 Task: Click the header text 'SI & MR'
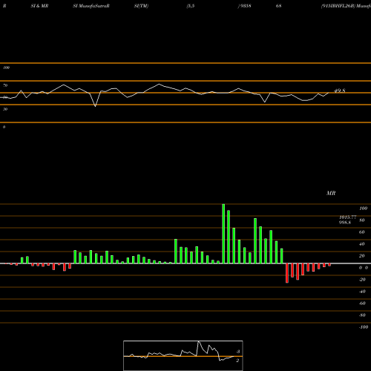tap(39, 6)
